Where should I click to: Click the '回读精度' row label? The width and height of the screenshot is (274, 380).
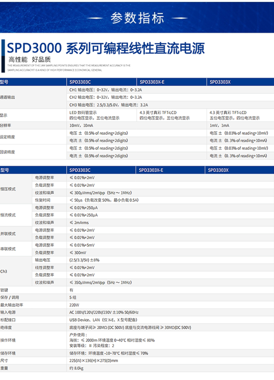8,152
